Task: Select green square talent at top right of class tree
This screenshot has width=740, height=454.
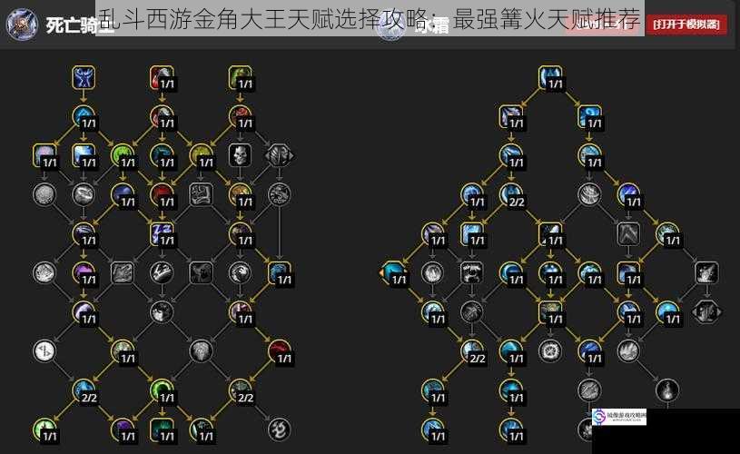Action: 240,77
